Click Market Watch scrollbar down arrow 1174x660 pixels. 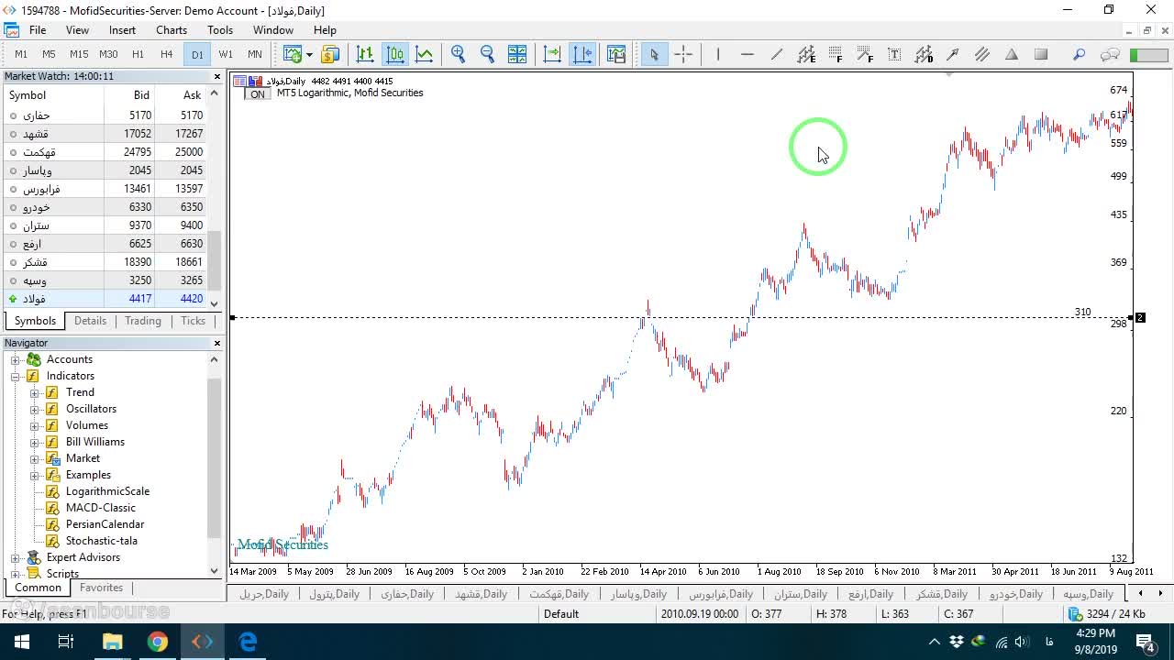pyautogui.click(x=215, y=303)
